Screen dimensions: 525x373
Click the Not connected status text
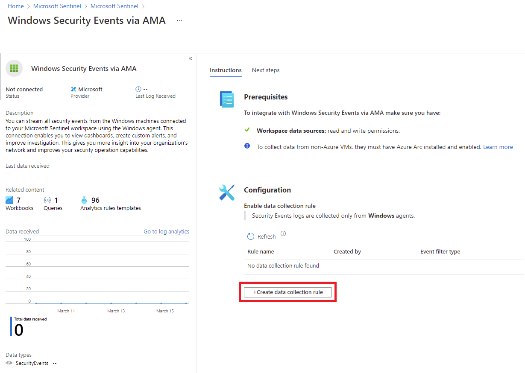click(24, 89)
